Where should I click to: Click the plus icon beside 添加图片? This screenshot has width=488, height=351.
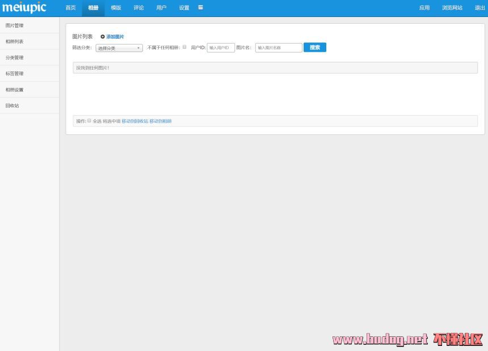click(x=103, y=37)
